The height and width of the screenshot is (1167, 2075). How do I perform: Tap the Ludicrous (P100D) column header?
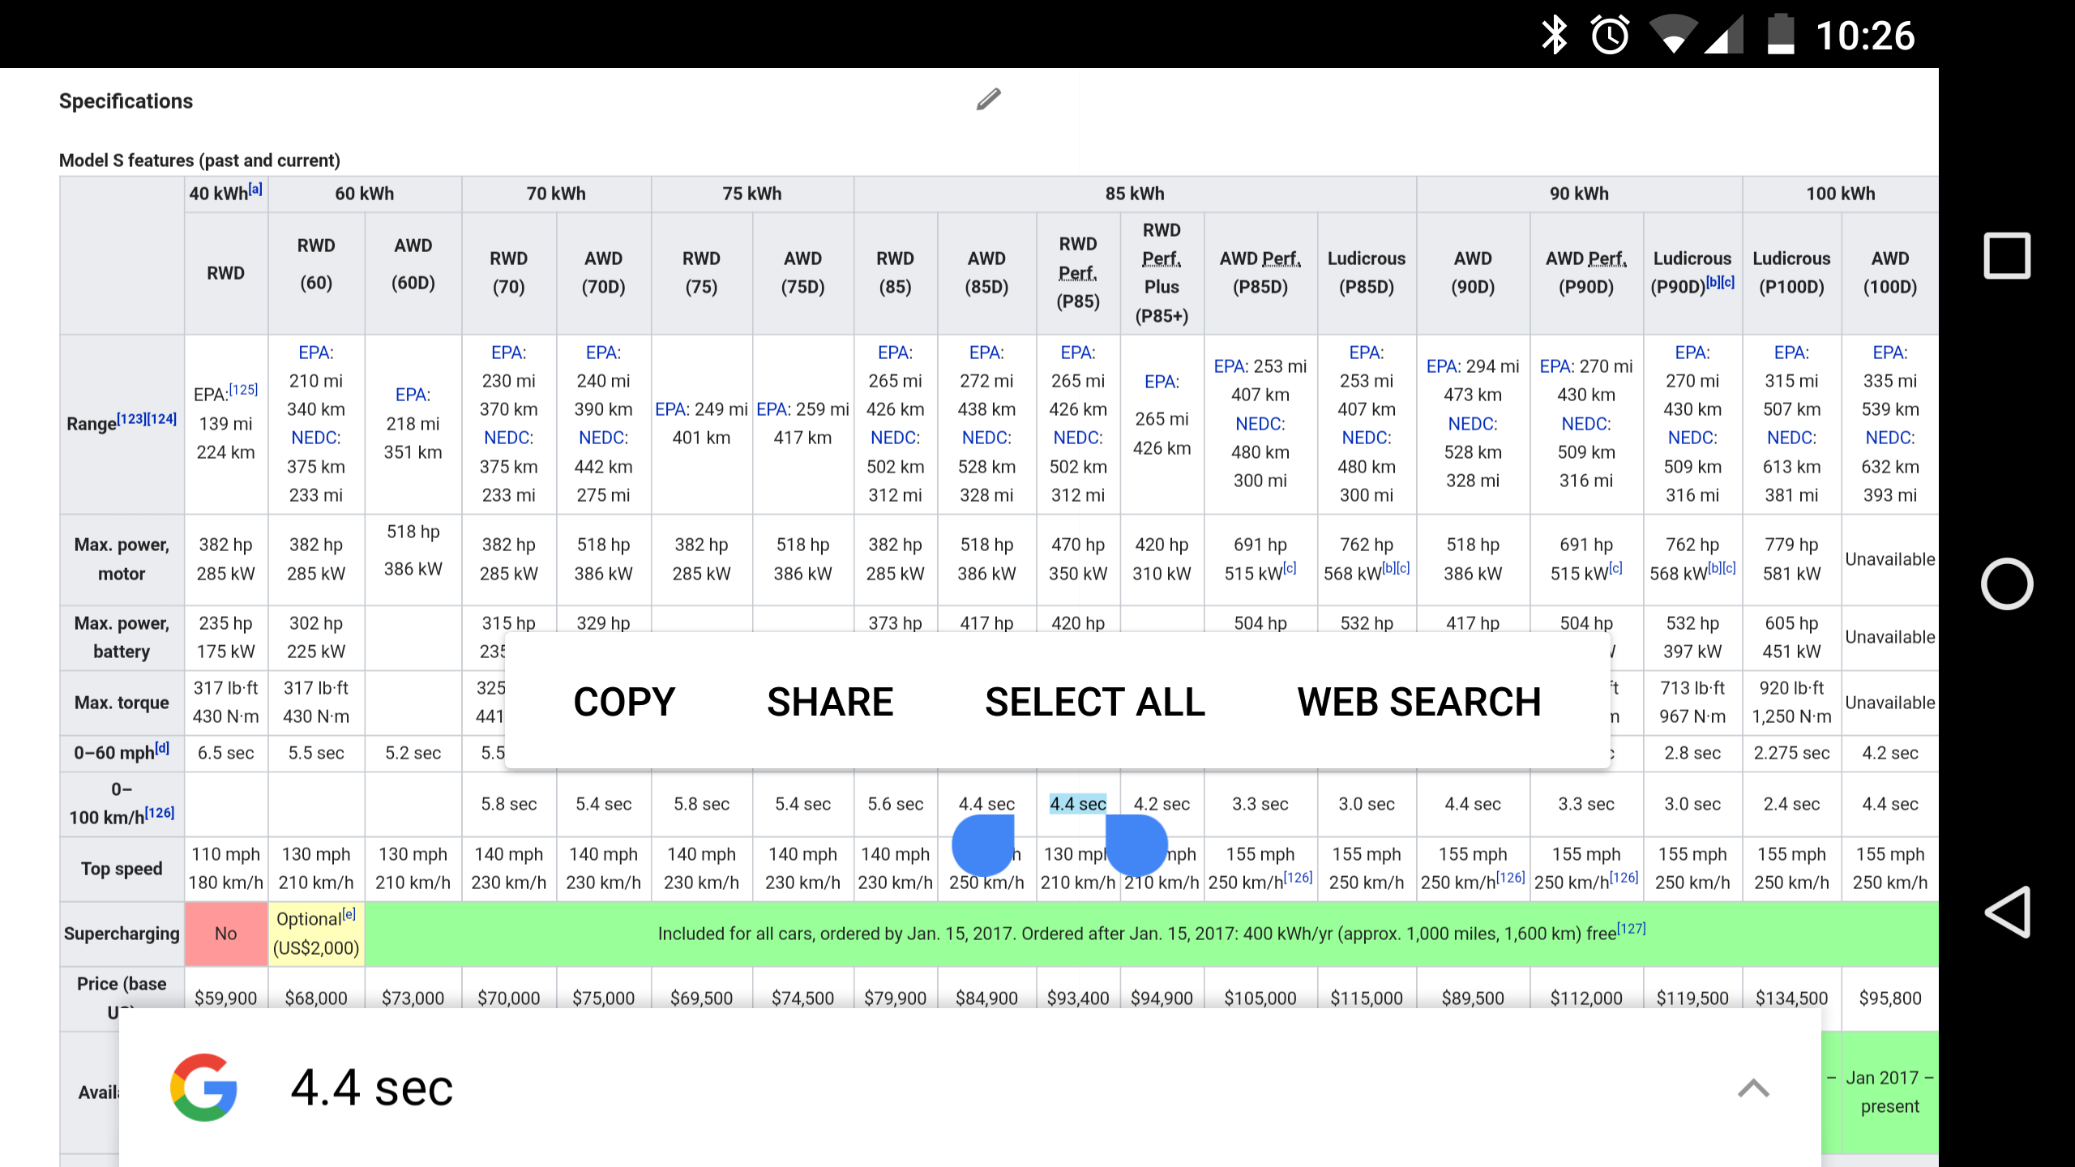coord(1791,273)
